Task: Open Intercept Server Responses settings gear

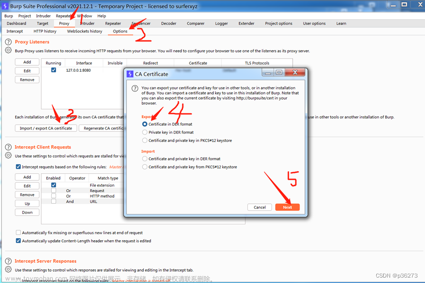Action: point(8,269)
